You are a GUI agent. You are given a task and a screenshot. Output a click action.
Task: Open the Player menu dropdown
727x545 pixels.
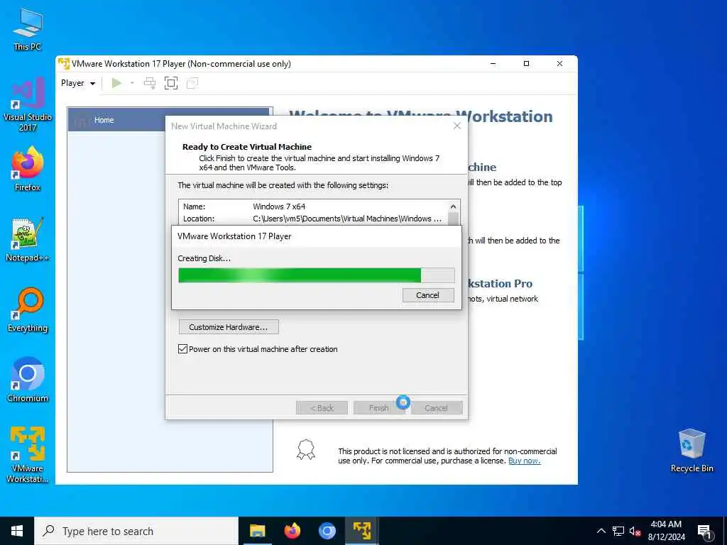click(x=78, y=83)
